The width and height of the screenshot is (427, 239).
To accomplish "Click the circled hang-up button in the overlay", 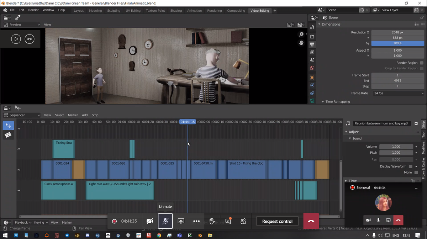I will [30, 39].
